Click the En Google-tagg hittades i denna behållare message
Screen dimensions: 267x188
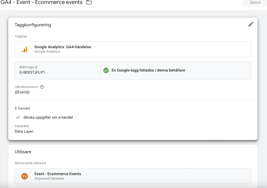[x=148, y=70]
